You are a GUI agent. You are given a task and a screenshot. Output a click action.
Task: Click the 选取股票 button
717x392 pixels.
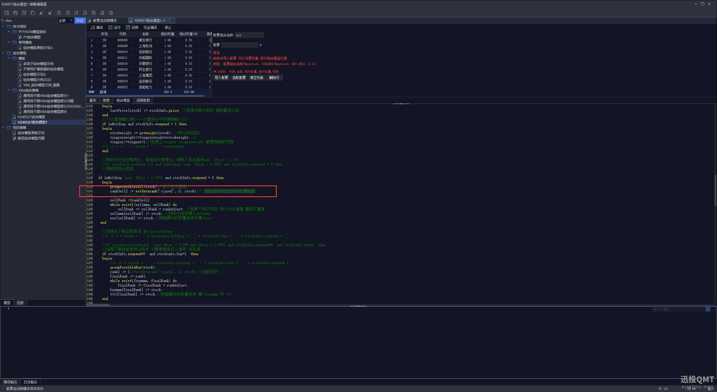click(x=239, y=78)
